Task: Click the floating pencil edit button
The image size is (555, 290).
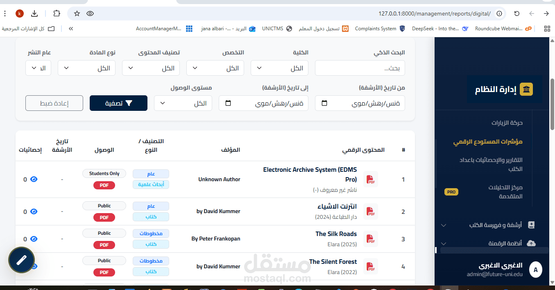Action: coord(21,260)
